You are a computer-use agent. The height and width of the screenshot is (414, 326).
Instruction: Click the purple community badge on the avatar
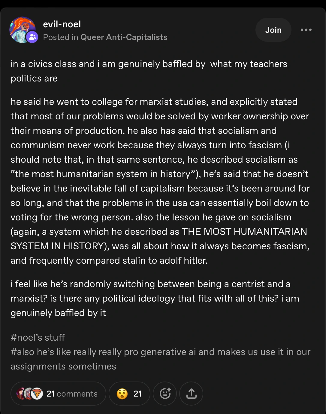coord(32,37)
